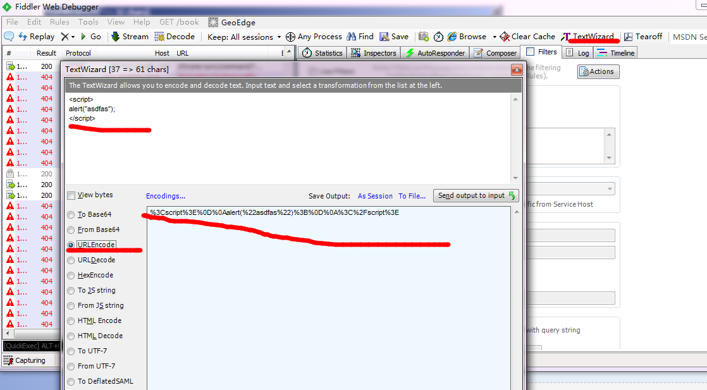Click the Fiddler window title bar icon

(7, 7)
